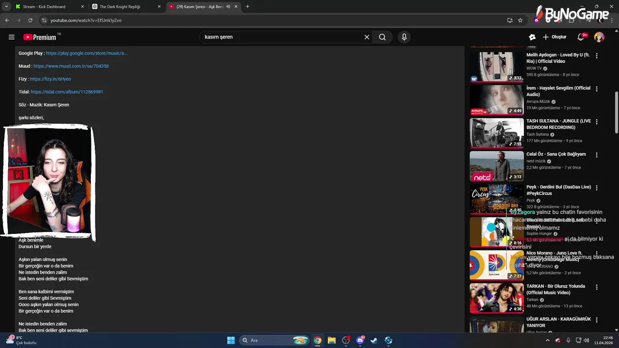Open options for Melih Aydogan video
619x348 pixels.
[596, 56]
